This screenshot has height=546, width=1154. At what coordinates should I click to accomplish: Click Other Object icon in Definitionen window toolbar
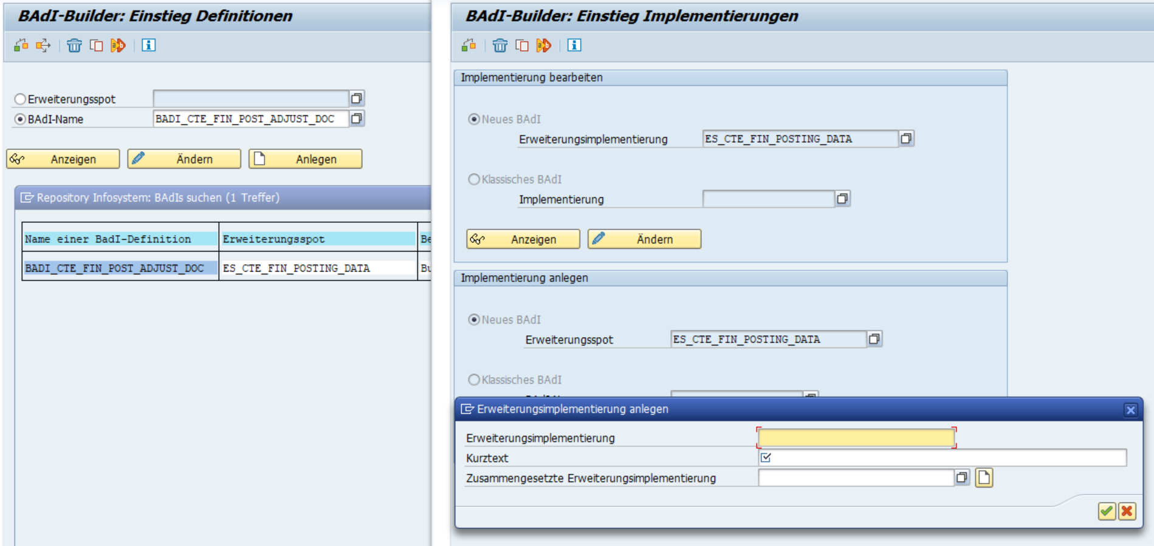(x=21, y=45)
